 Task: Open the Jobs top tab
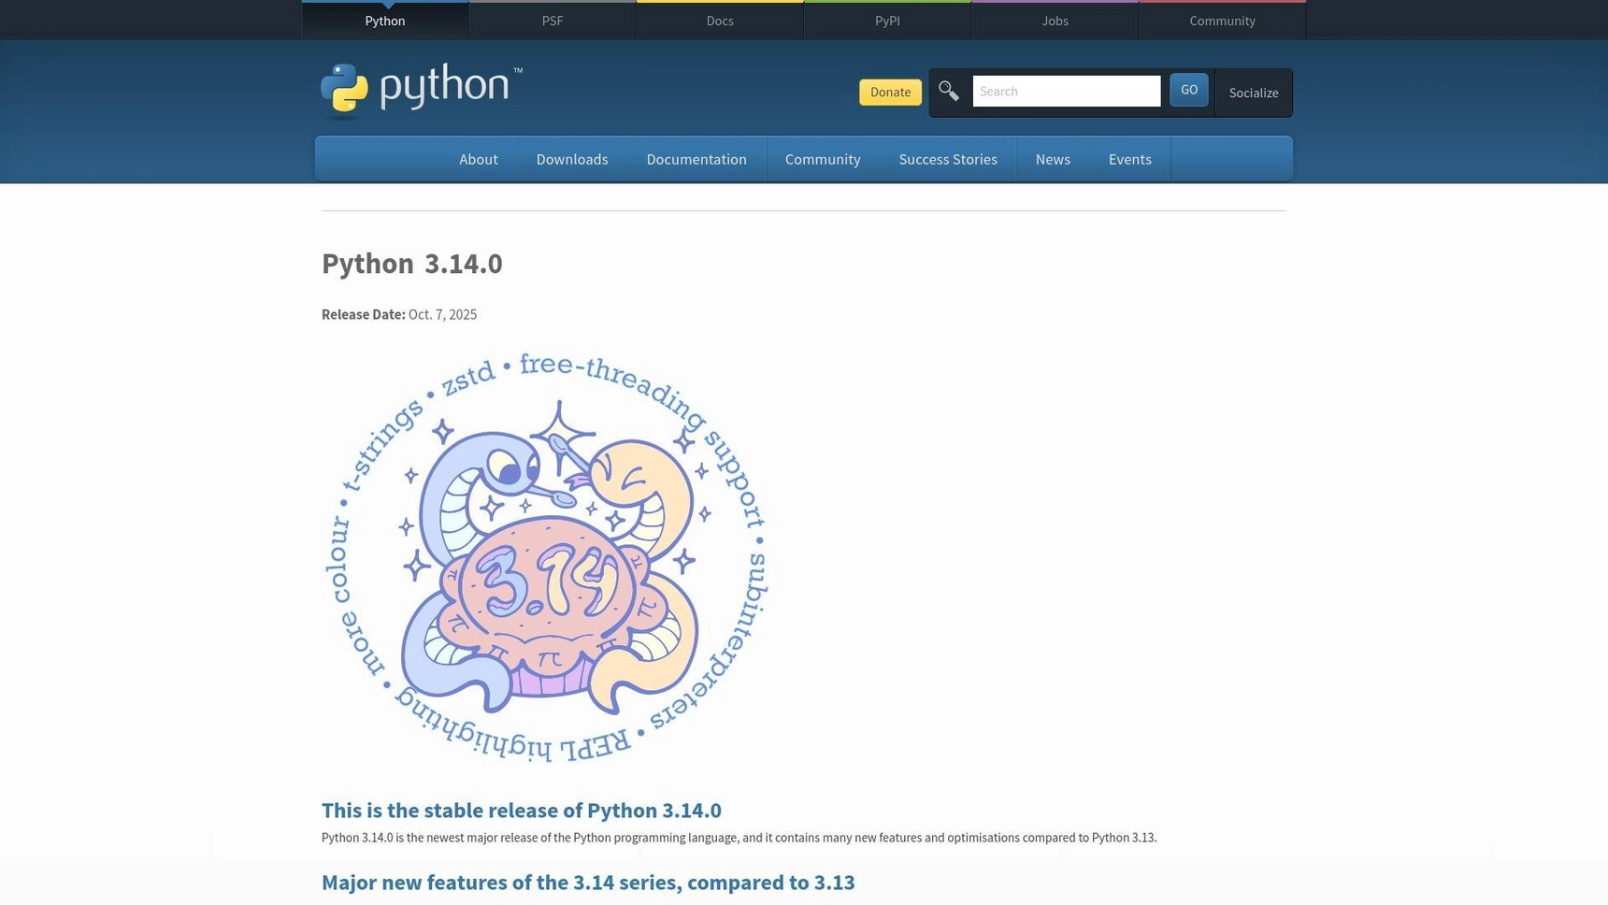click(1055, 21)
